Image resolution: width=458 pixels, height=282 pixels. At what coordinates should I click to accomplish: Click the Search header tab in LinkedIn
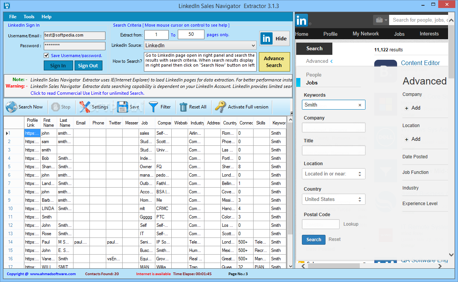[x=314, y=49]
